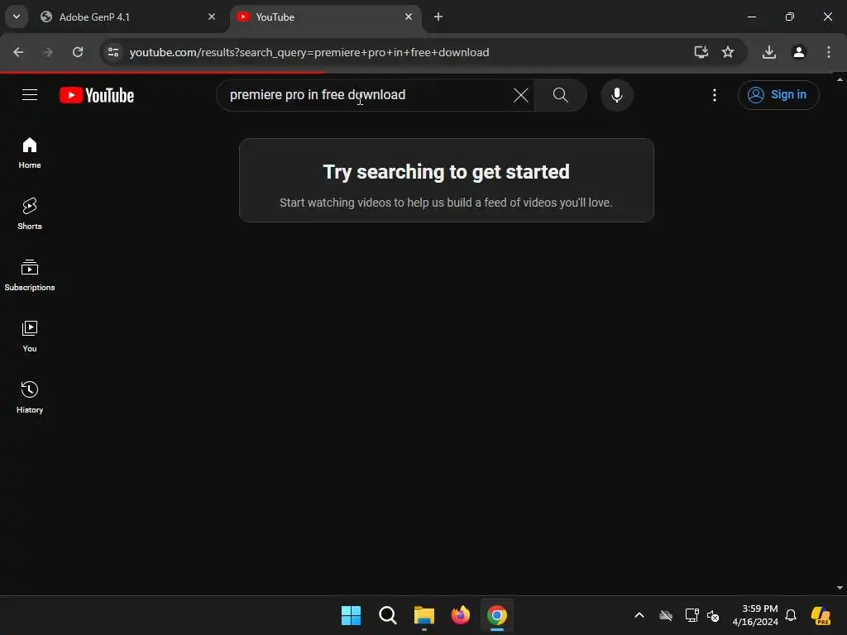The width and height of the screenshot is (847, 635).
Task: Clear the search text with the X
Action: coord(521,95)
